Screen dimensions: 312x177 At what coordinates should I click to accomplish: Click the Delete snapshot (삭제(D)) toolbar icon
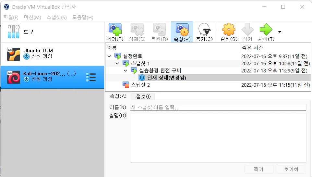137,29
